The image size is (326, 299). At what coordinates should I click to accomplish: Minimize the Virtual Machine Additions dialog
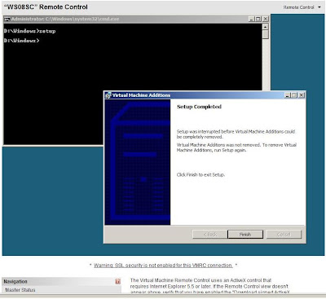(x=288, y=95)
